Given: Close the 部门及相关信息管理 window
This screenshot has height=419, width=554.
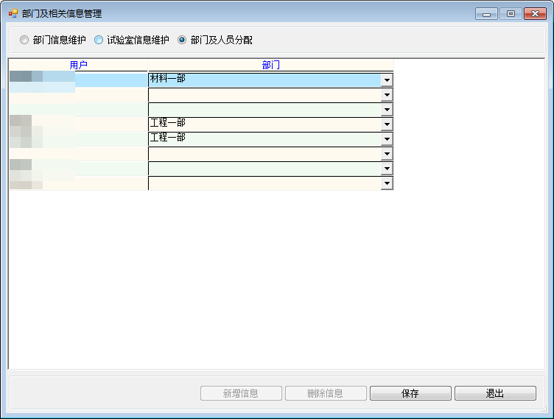Looking at the screenshot, I should [534, 13].
